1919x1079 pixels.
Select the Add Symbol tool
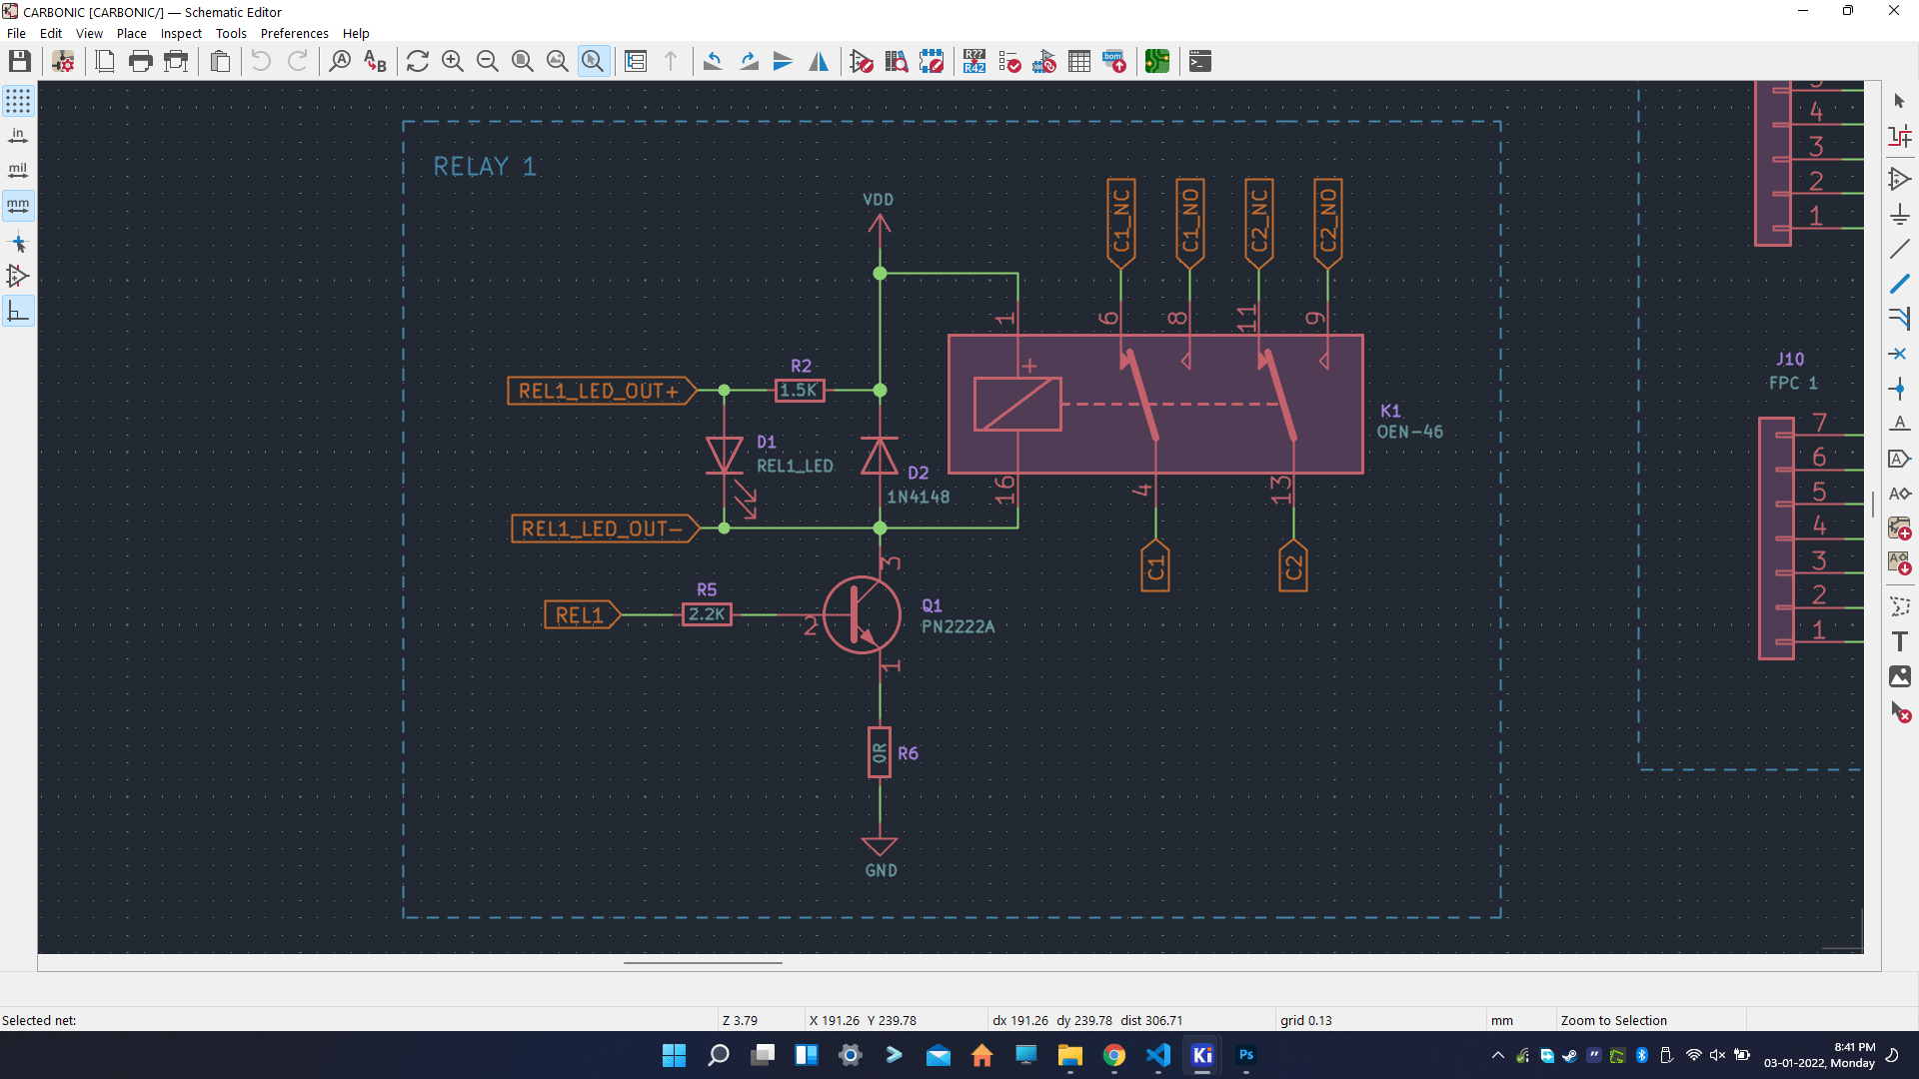click(x=1900, y=179)
